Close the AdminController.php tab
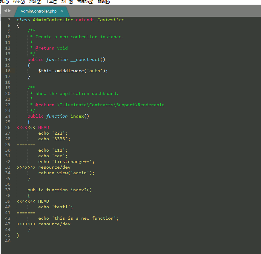261x254 pixels. [62, 11]
